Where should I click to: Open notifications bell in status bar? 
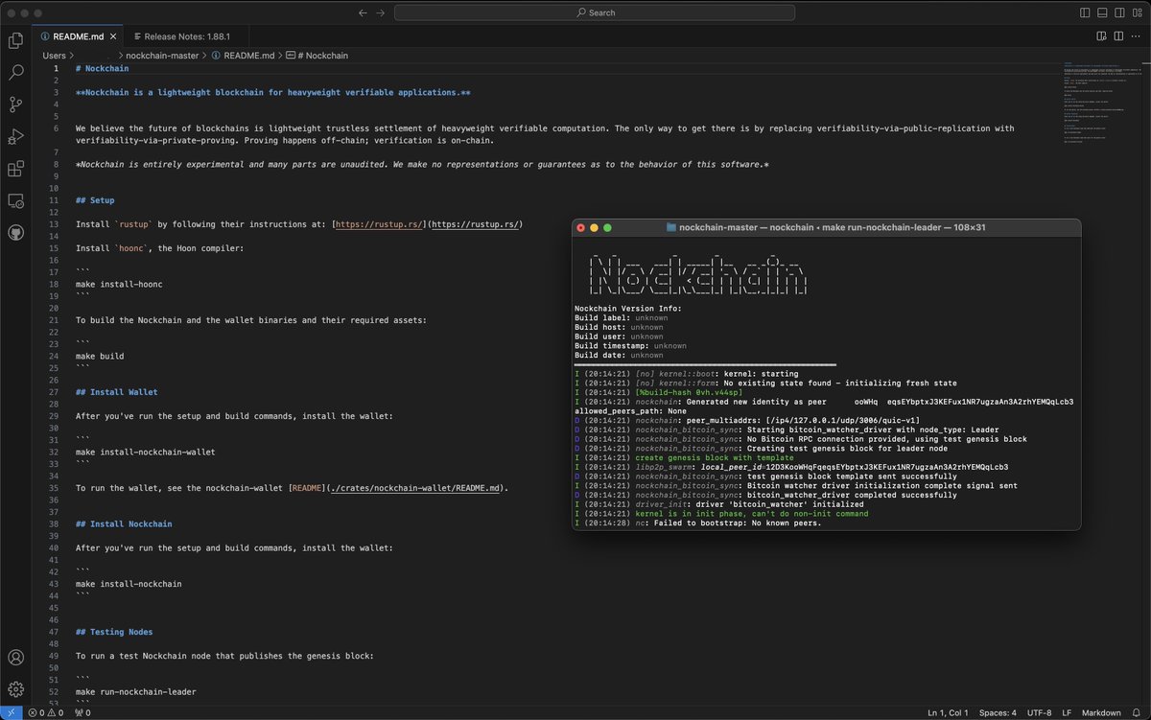[1136, 712]
